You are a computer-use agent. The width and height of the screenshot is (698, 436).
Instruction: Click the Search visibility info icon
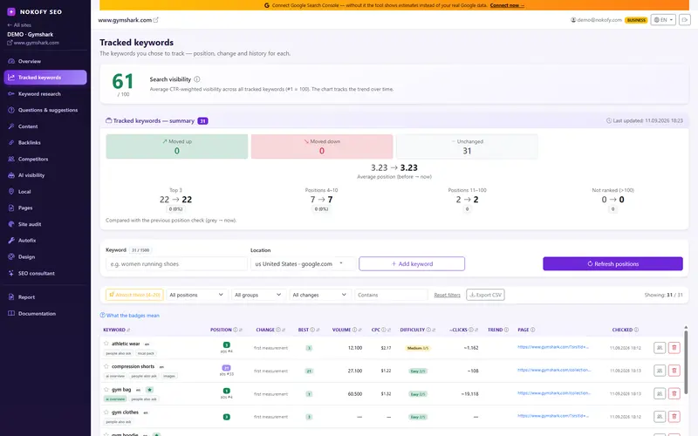point(197,79)
